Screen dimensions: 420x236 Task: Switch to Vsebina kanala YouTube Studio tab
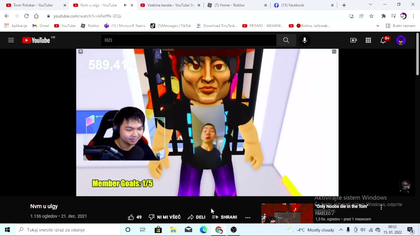click(170, 5)
